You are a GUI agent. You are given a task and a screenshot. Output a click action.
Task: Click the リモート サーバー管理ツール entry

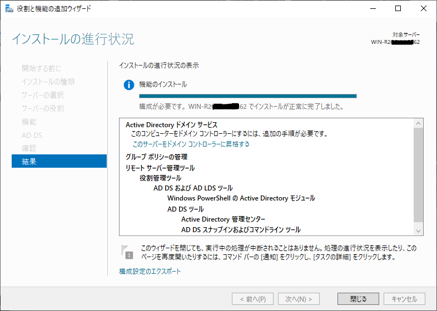[x=160, y=168]
